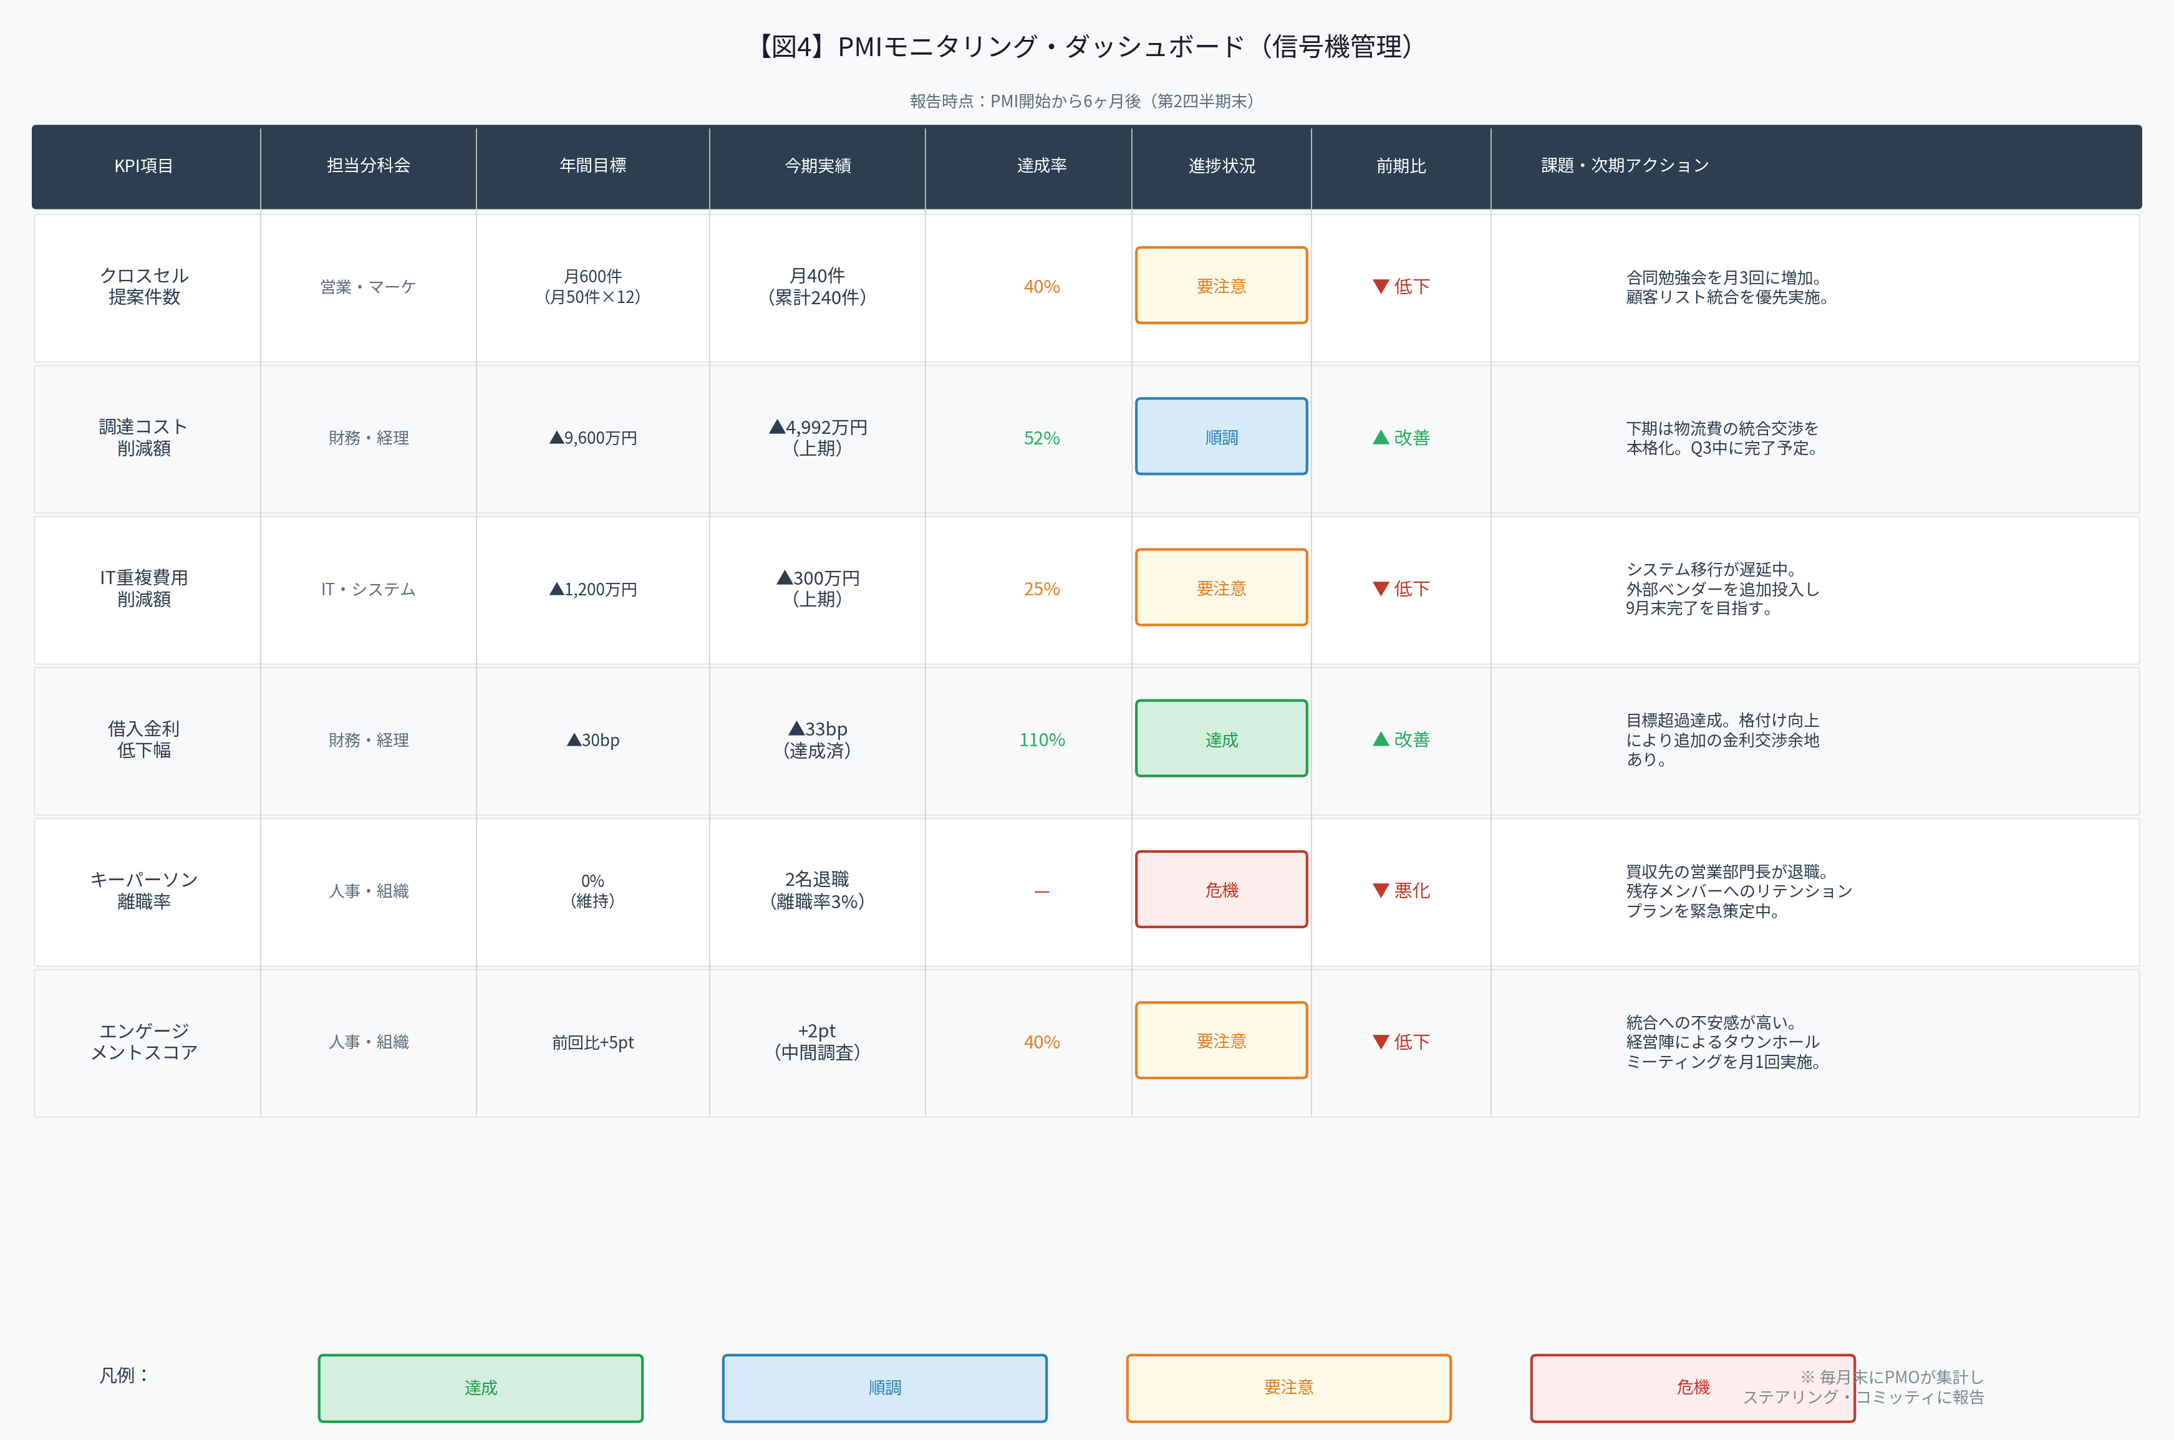Viewport: 2174px width, 1440px height.
Task: Click the 25% achievement rate
Action: click(x=1041, y=588)
